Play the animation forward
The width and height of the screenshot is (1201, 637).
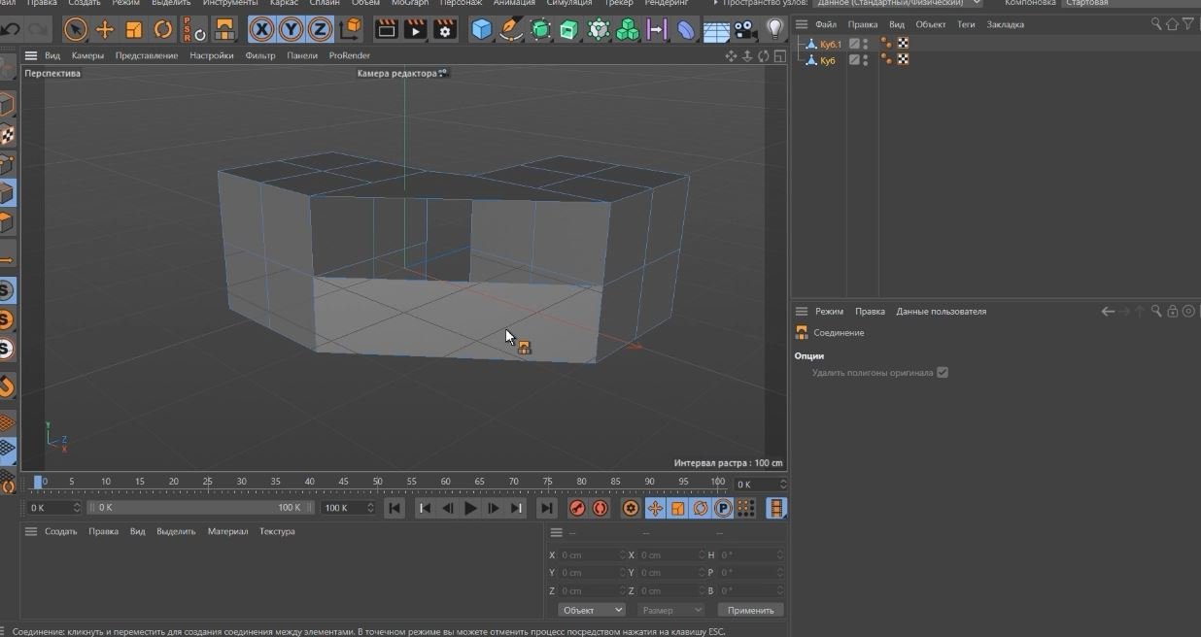coord(470,508)
